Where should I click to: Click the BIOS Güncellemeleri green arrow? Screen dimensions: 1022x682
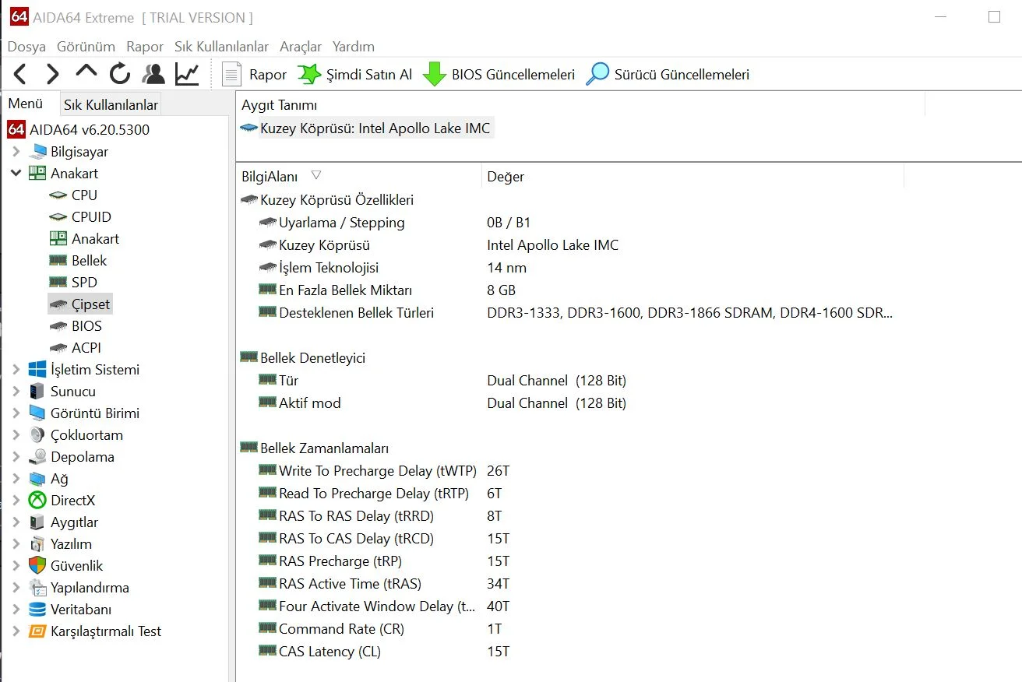tap(434, 75)
